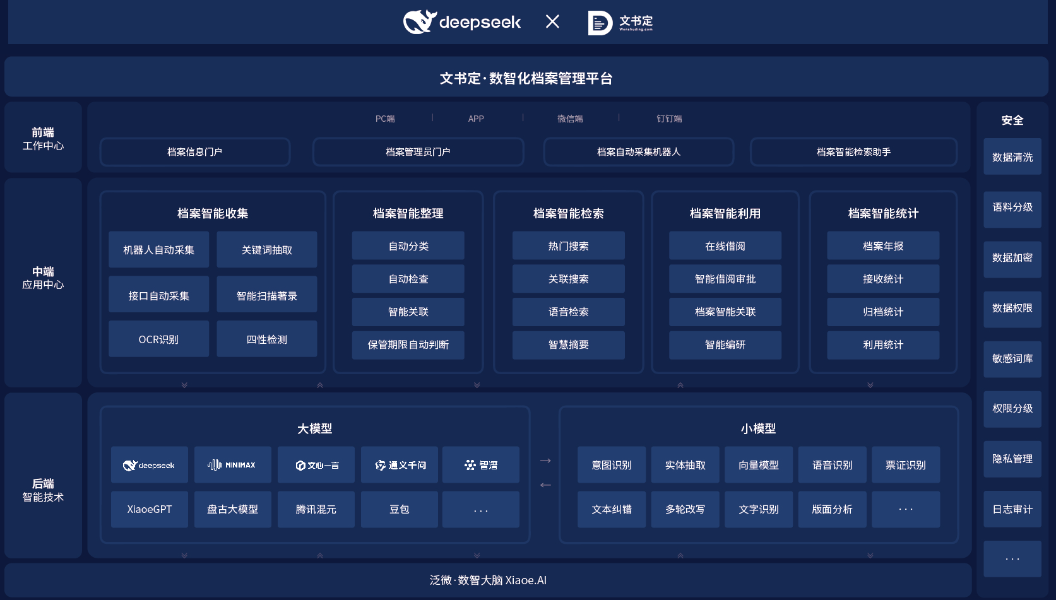The image size is (1056, 600).
Task: Click 实体抽取
Action: tap(685, 465)
